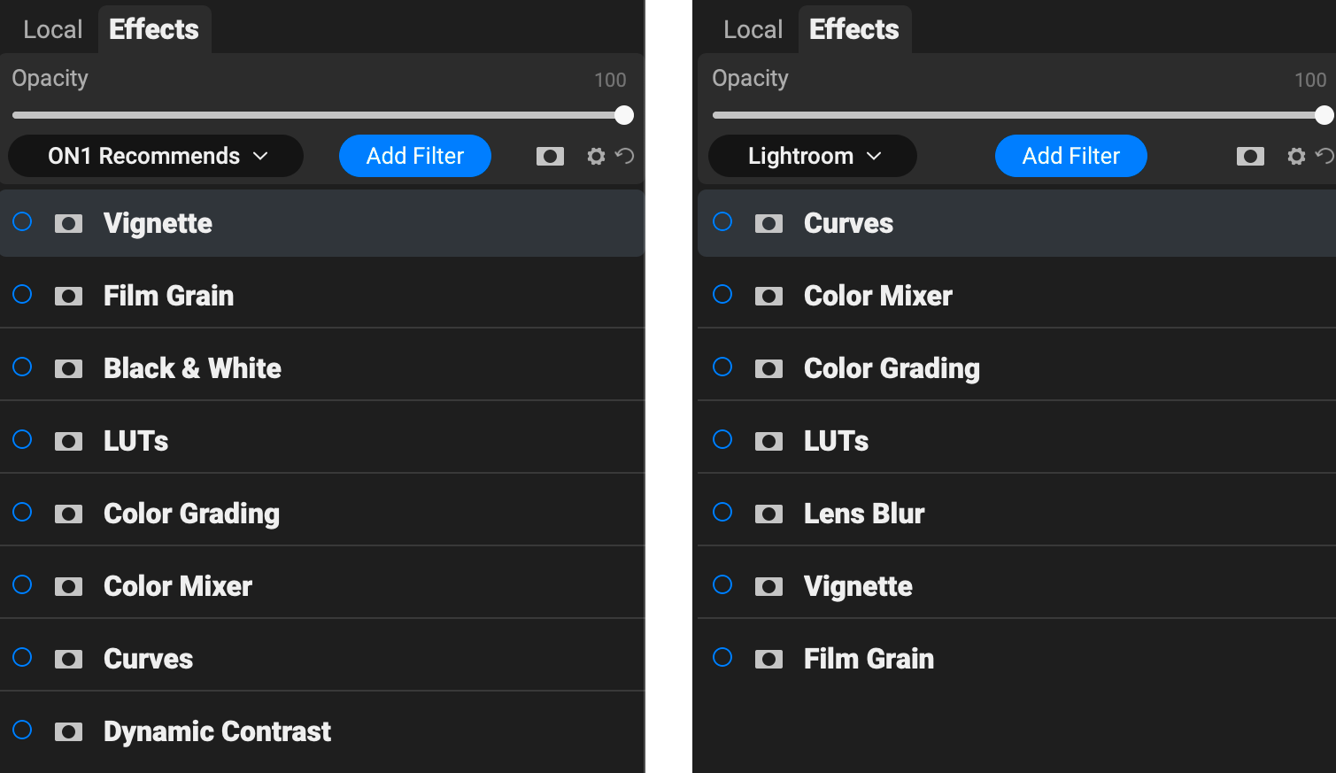Click the mask icon next to Color Mixer on right

point(768,297)
